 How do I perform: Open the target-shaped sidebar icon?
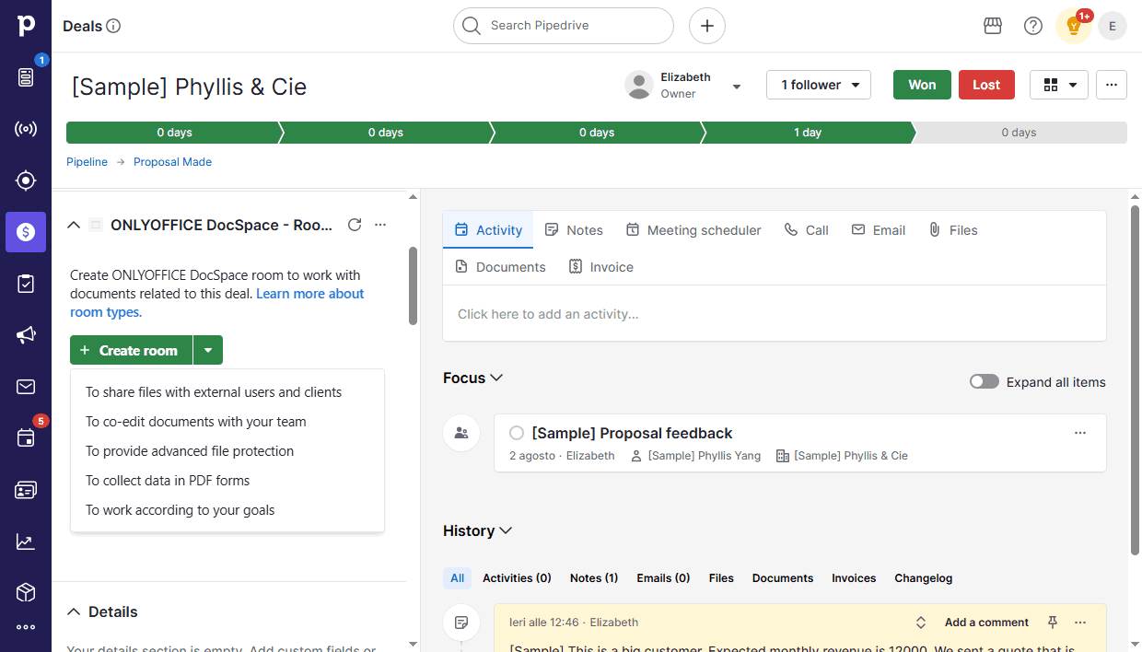[x=26, y=180]
